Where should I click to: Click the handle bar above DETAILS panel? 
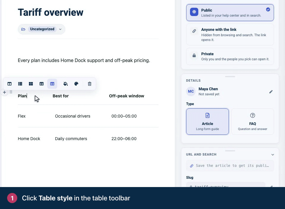pyautogui.click(x=230, y=77)
